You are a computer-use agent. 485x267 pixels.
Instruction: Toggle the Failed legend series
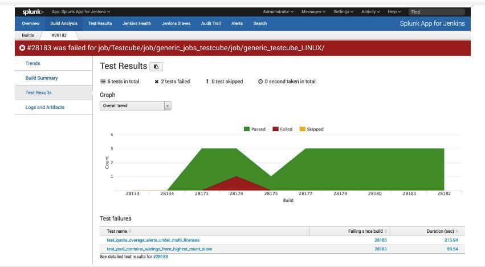pos(283,129)
